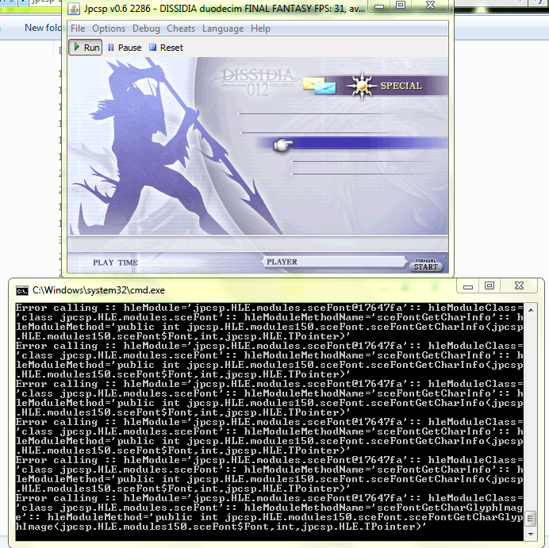Minimize the cmd.exe window
Viewport: 549px width, 548px height.
coord(468,286)
